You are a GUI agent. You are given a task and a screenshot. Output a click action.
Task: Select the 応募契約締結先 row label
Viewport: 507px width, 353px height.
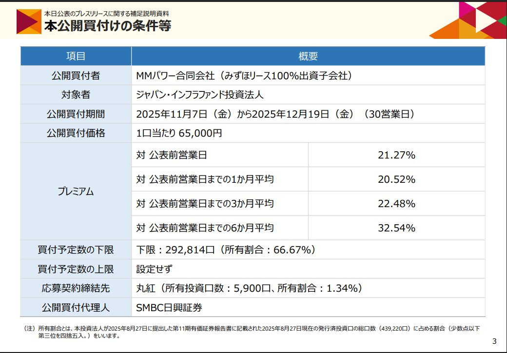tap(76, 288)
